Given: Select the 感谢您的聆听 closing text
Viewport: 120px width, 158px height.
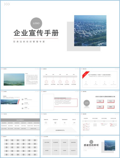Looking at the screenshot, I should 91,145.
